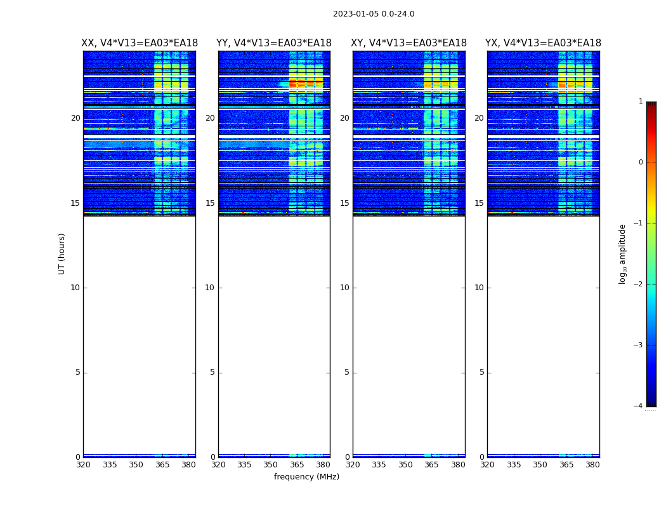Click the 10 tick label on XY y-axis
Image resolution: width=666 pixels, height=508 pixels.
click(344, 288)
